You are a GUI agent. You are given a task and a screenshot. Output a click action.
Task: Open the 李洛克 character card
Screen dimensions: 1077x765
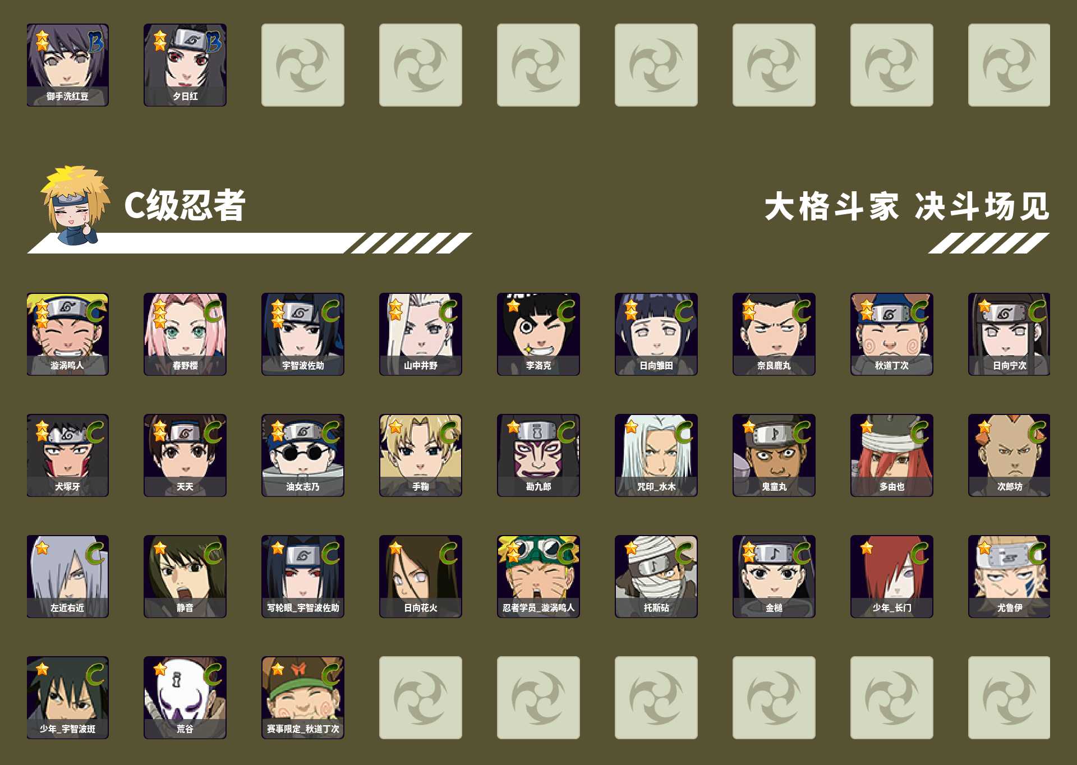pyautogui.click(x=538, y=334)
